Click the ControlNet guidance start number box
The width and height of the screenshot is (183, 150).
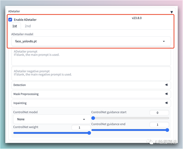[159, 113]
